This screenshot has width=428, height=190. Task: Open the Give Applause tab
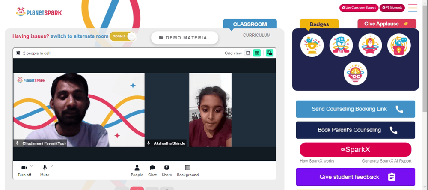pyautogui.click(x=387, y=24)
